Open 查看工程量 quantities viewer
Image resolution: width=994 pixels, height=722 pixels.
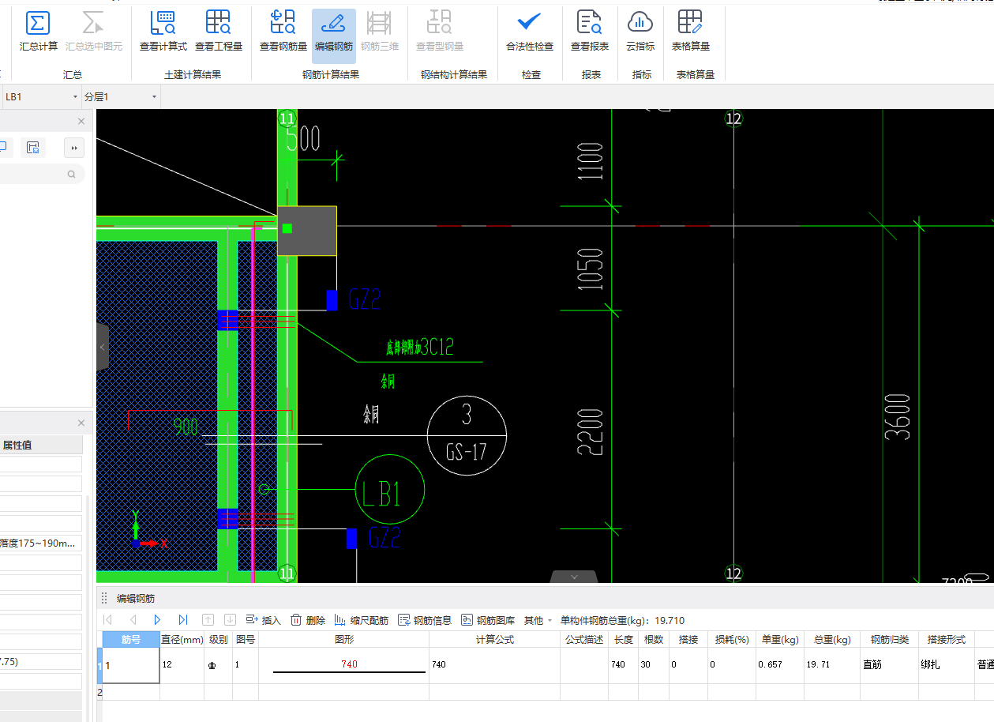point(219,32)
